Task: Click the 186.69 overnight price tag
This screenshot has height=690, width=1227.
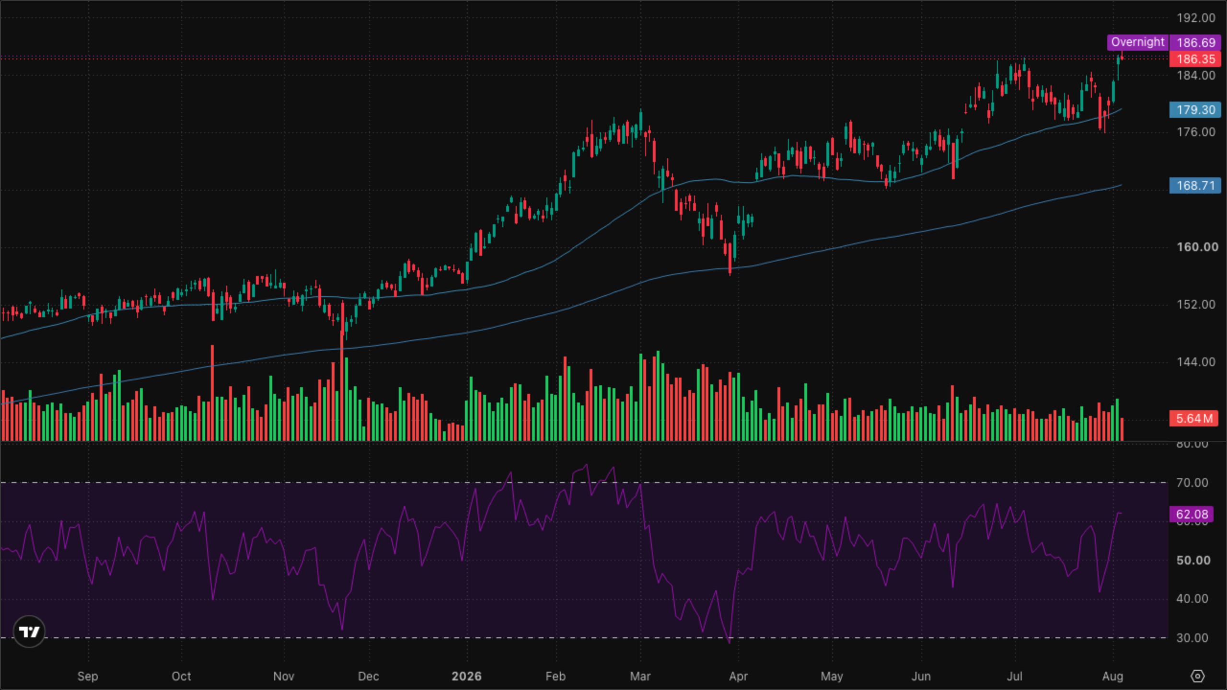Action: pyautogui.click(x=1195, y=42)
